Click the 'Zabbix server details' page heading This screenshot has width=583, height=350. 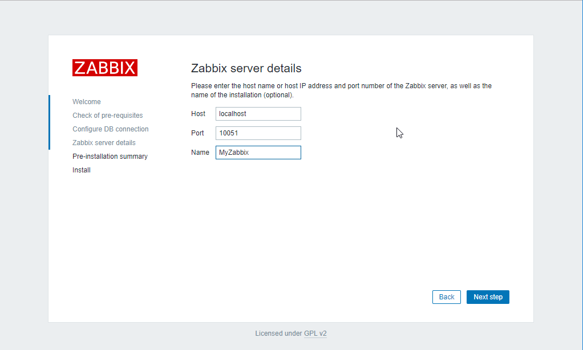click(x=246, y=68)
